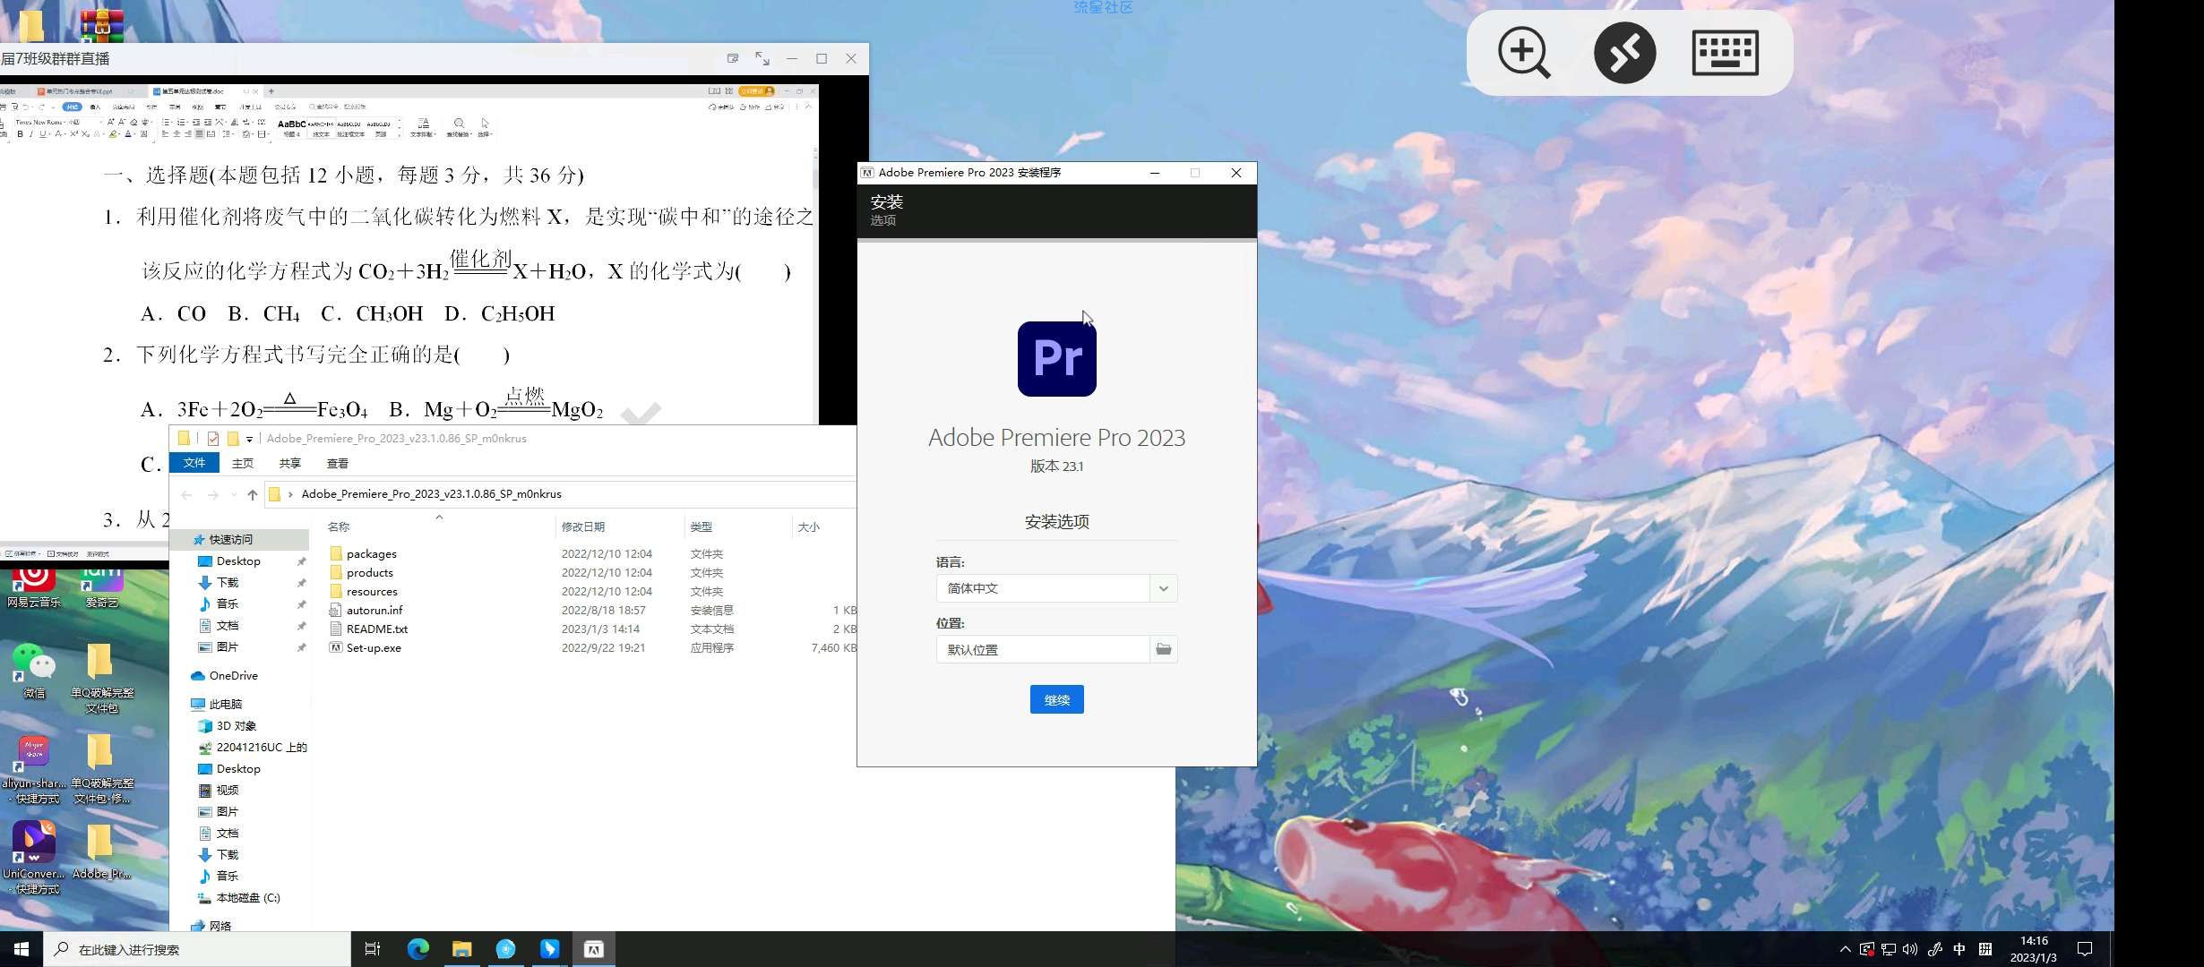2204x967 pixels.
Task: Click the taskbar search box 在此键入进行搜索
Action: pyautogui.click(x=197, y=949)
